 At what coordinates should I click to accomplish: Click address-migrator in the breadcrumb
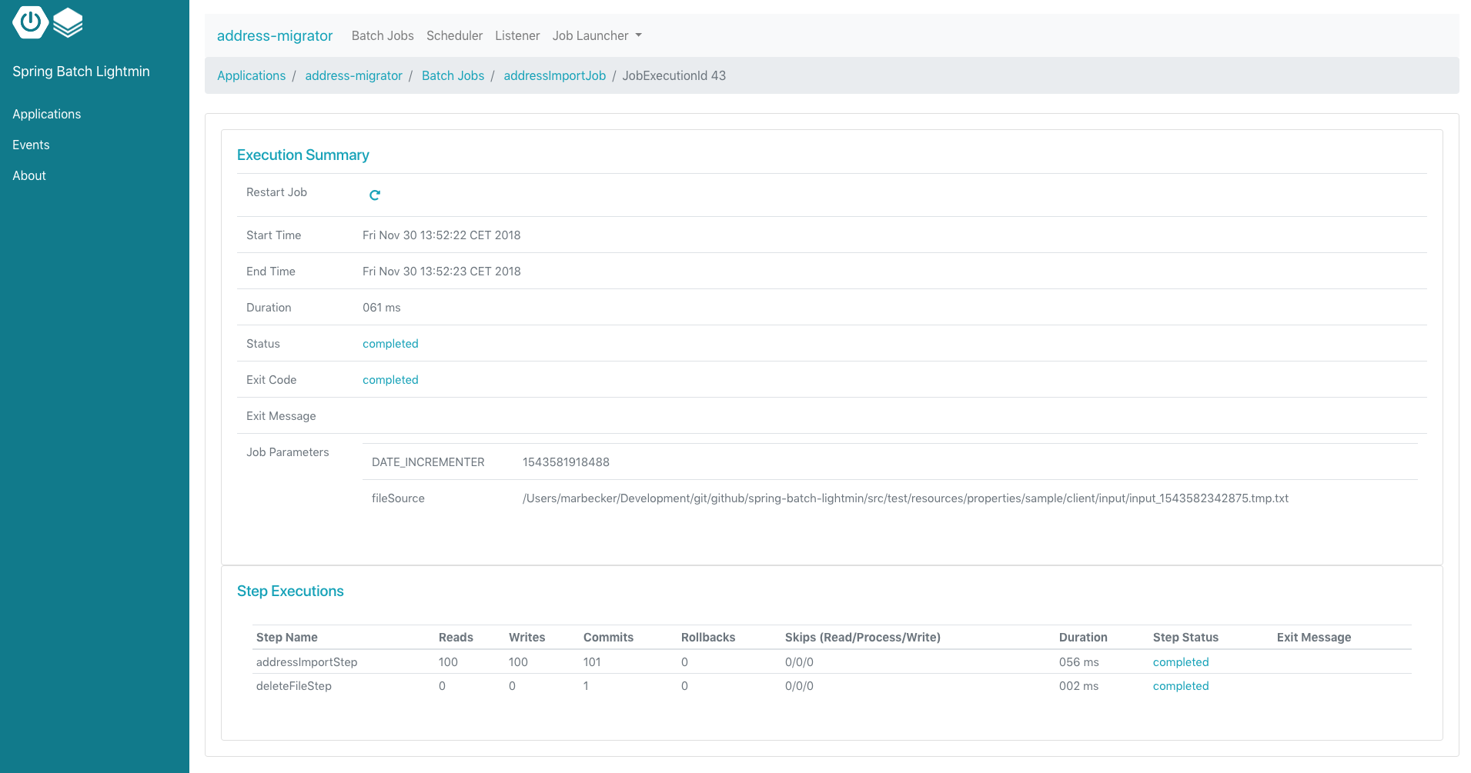(x=353, y=75)
